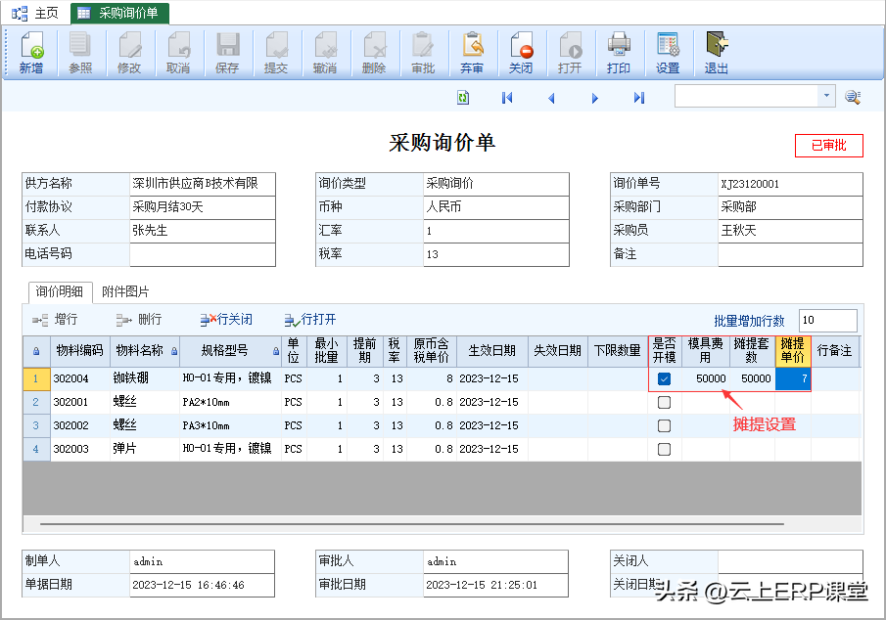Click the 打印 (Print) toolbar icon
Viewport: 886px width, 620px height.
619,53
